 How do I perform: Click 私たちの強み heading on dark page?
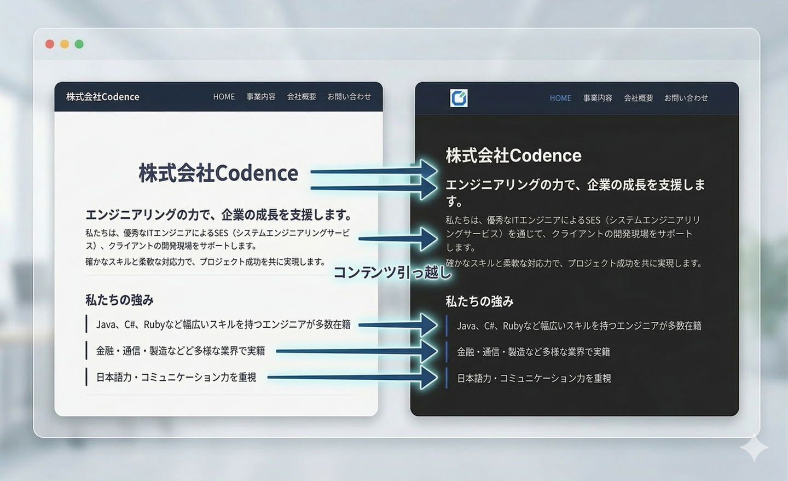coord(479,302)
